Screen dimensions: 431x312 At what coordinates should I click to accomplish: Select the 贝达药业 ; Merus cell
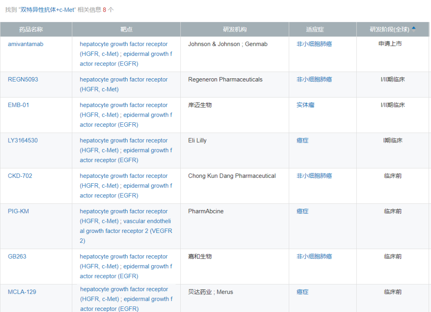pyautogui.click(x=235, y=298)
